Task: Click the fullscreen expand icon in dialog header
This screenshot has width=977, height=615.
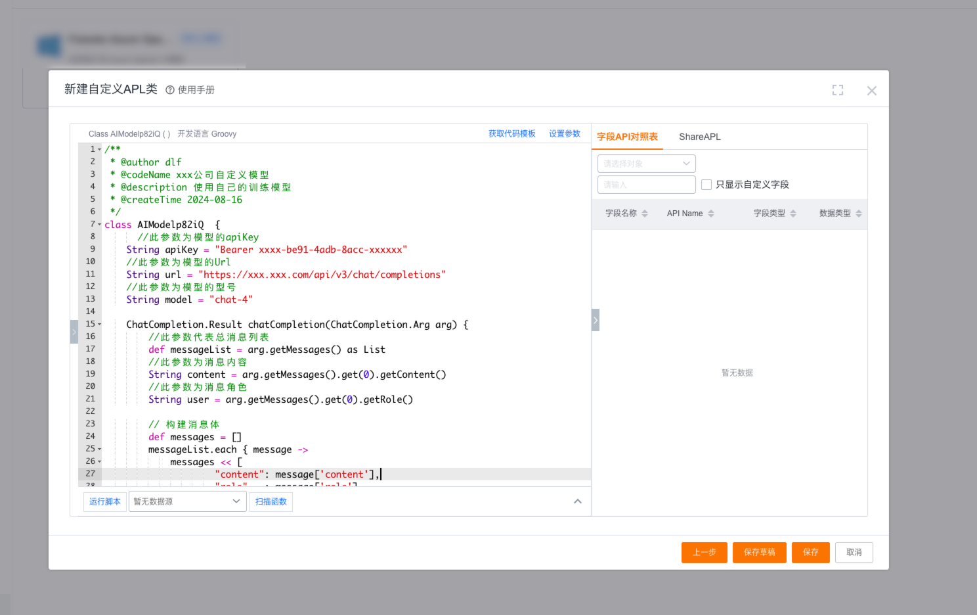Action: coord(837,90)
